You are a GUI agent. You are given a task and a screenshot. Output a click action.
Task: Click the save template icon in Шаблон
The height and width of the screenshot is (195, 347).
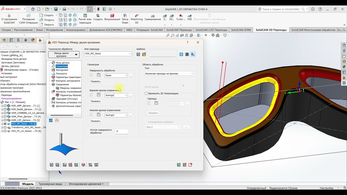138,54
